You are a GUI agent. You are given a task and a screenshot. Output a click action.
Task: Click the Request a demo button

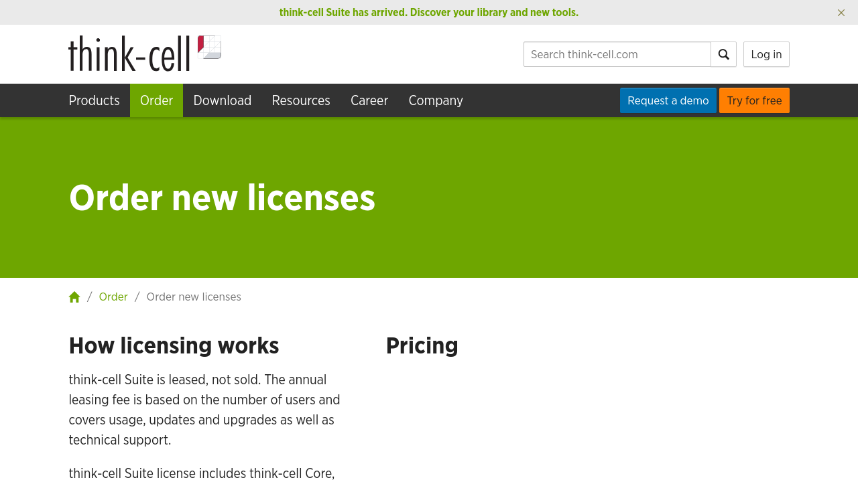668,100
